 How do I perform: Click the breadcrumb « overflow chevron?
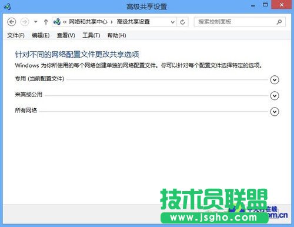pos(65,22)
